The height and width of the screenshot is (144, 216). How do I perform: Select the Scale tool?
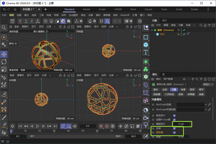coord(4,69)
